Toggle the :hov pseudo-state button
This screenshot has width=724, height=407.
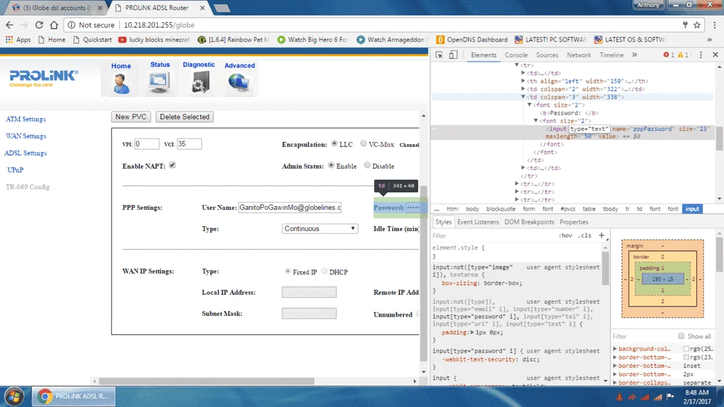565,235
